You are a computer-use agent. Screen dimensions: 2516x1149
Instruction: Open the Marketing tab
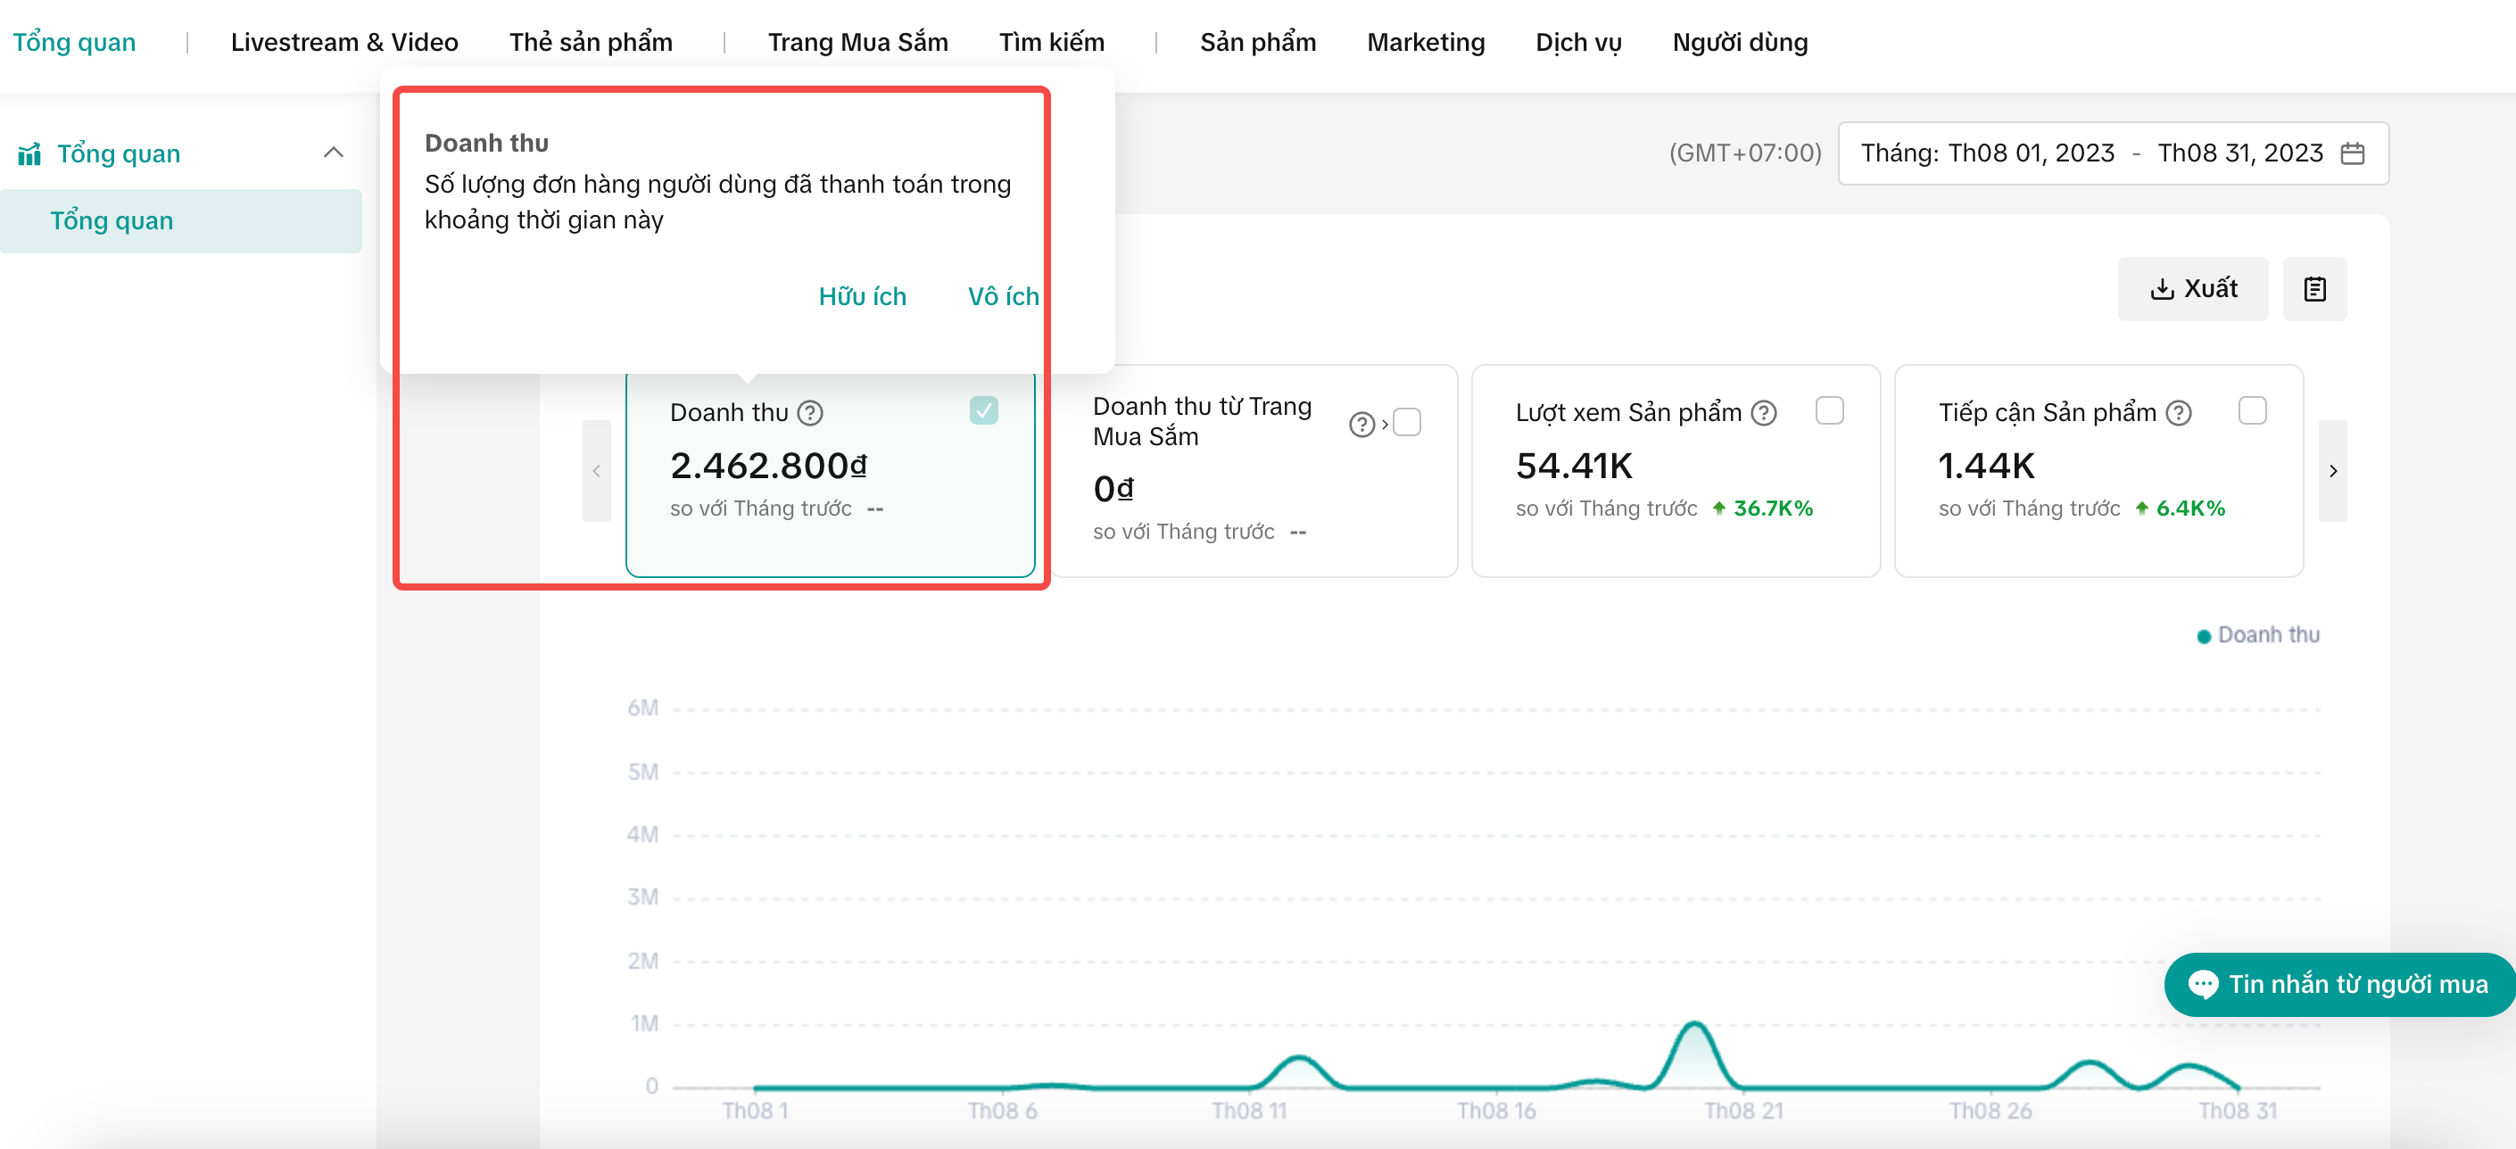pyautogui.click(x=1425, y=42)
